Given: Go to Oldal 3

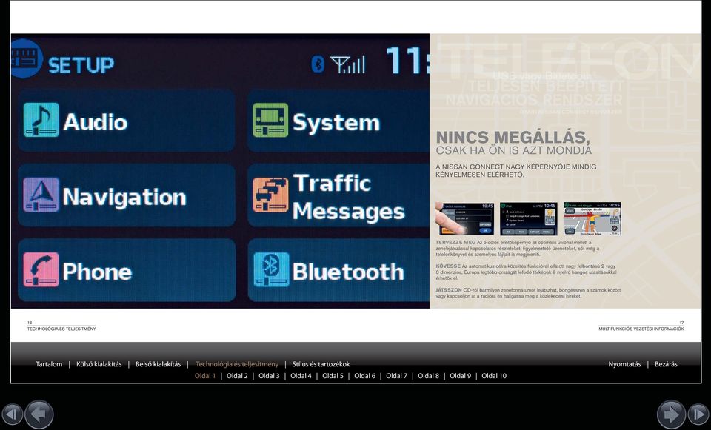Looking at the screenshot, I should (x=270, y=376).
